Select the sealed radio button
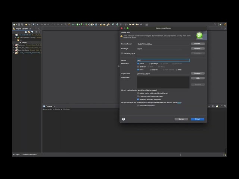 [151, 70]
